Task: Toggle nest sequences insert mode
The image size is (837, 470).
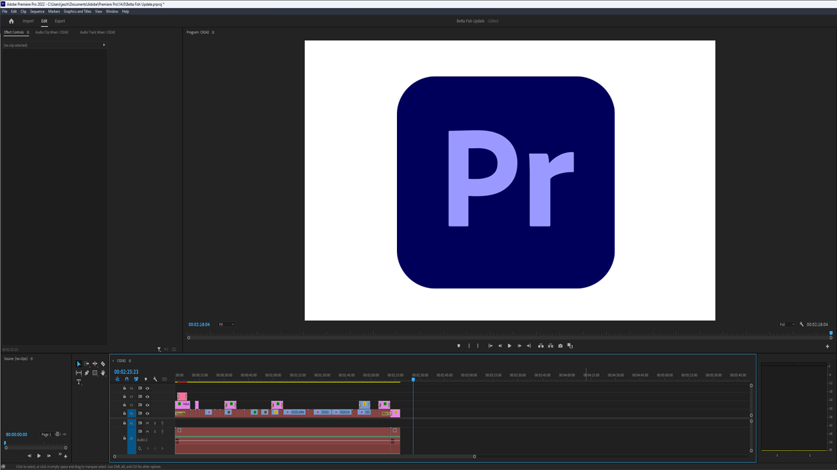Action: click(118, 379)
